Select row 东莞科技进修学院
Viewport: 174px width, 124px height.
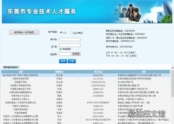coord(85,79)
